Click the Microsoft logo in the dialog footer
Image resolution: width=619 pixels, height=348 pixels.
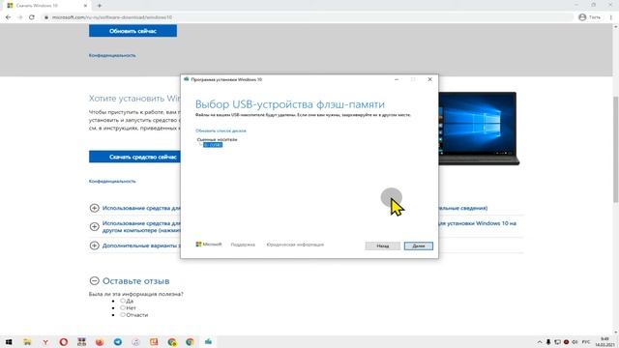(x=209, y=245)
